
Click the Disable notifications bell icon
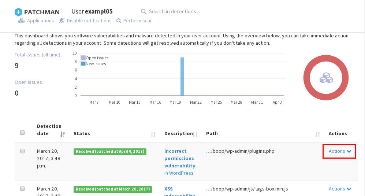pyautogui.click(x=62, y=21)
